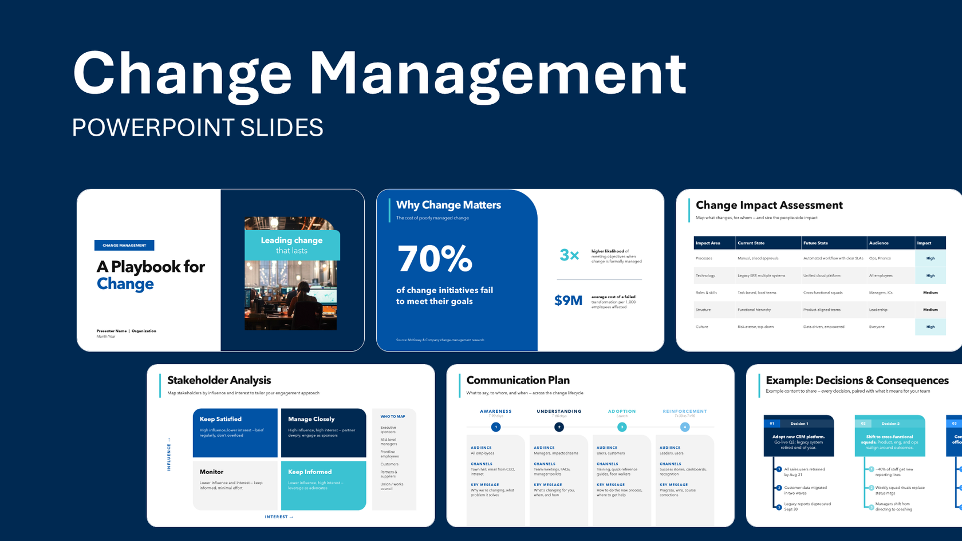Viewport: 962px width, 541px height.
Task: Select the "Manage Closely" quadrant
Action: coord(324,433)
